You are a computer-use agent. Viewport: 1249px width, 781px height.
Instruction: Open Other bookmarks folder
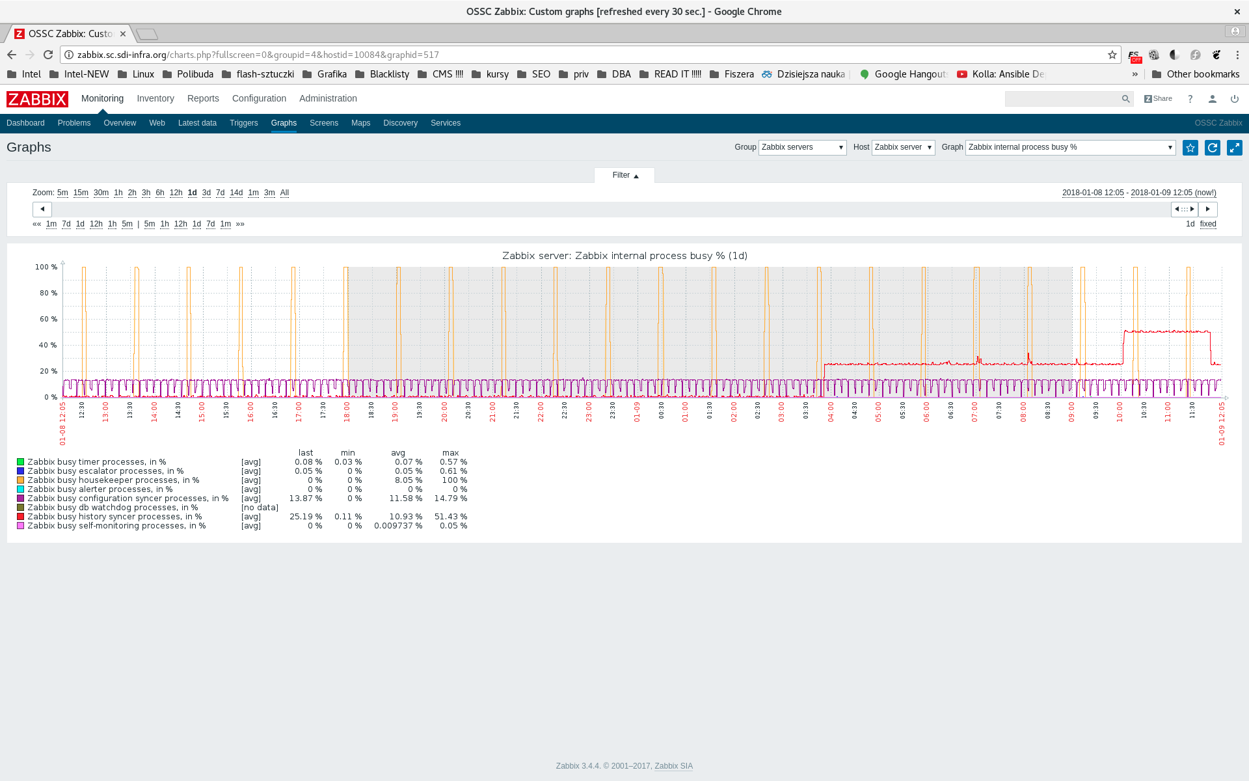coord(1196,74)
